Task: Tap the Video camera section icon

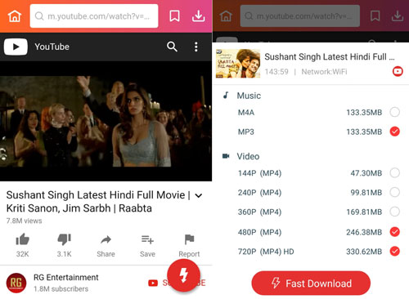Action: click(226, 156)
